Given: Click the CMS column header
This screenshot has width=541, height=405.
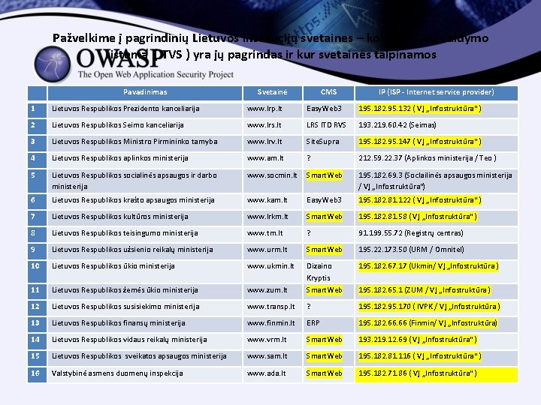Looking at the screenshot, I should point(328,92).
